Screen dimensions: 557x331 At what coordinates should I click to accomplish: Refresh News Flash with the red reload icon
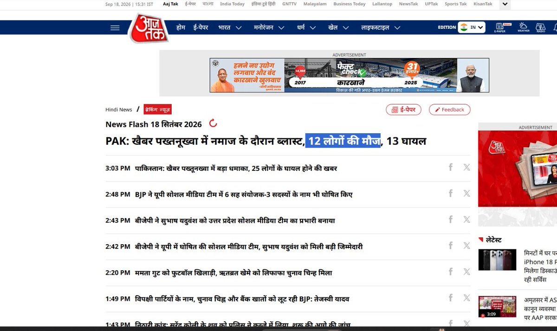pos(213,123)
